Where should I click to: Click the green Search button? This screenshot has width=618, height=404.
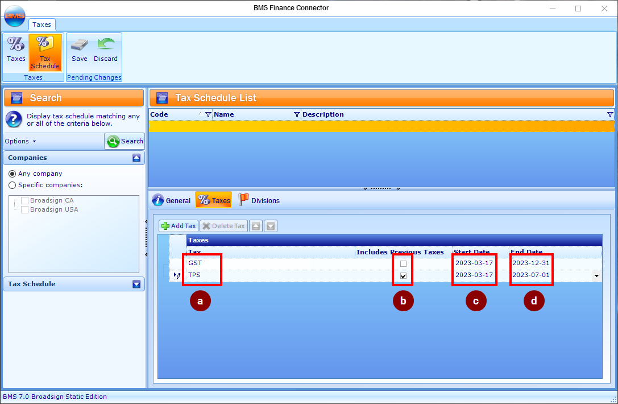(125, 141)
